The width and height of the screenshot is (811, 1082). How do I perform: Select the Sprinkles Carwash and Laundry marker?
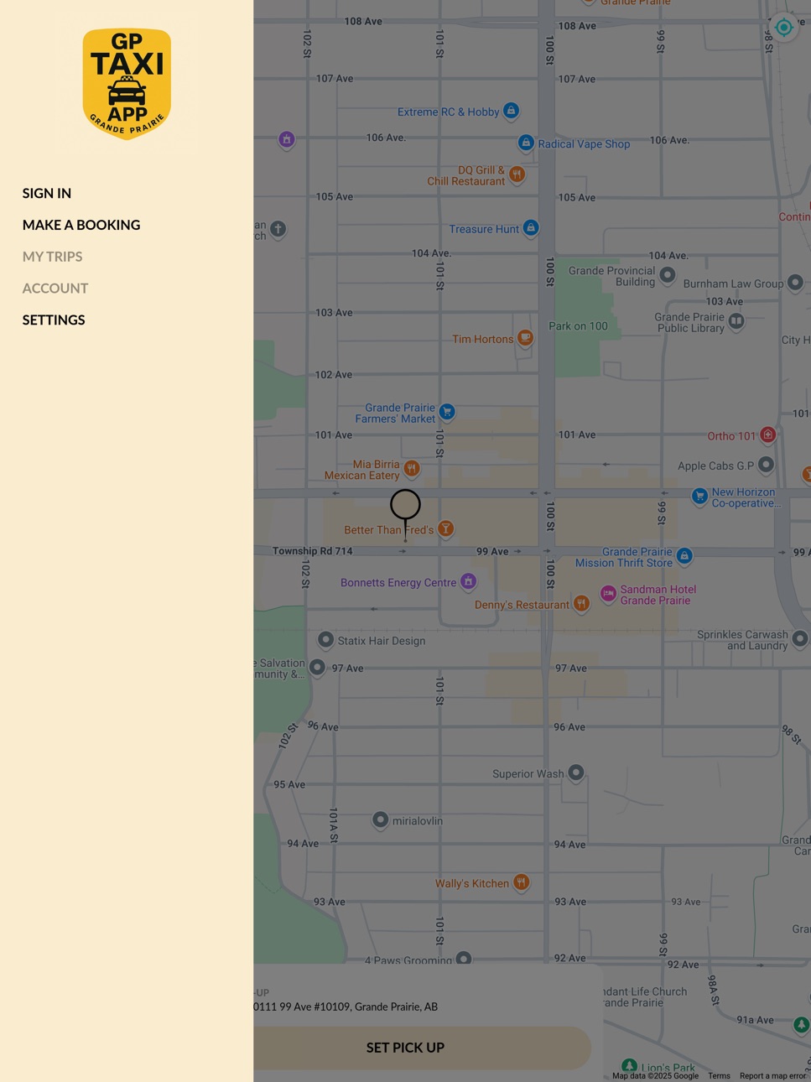click(800, 639)
